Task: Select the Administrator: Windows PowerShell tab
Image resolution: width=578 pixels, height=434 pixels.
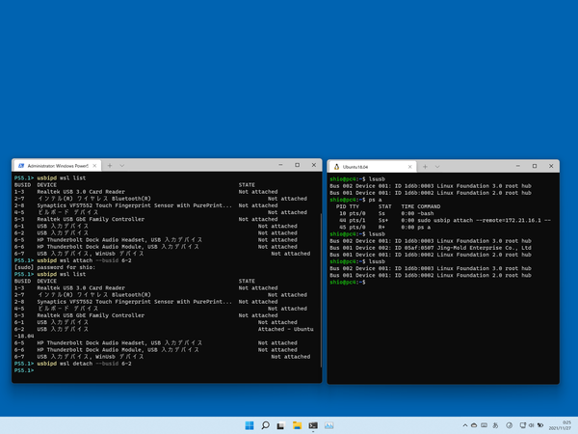Action: point(58,165)
